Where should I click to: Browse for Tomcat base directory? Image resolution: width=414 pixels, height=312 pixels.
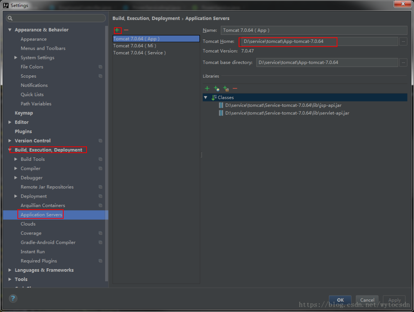403,62
